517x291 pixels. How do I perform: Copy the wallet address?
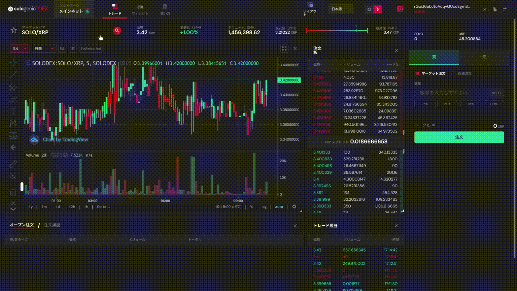[494, 9]
